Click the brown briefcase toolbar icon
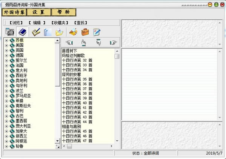 (85, 32)
